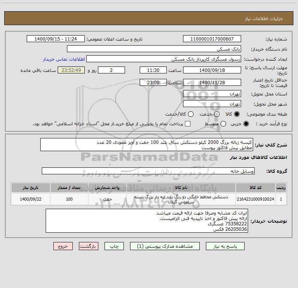Image resolution: width=298 pixels, height=288 pixels.
Task: Click the چاپ print button
Action: point(114,246)
